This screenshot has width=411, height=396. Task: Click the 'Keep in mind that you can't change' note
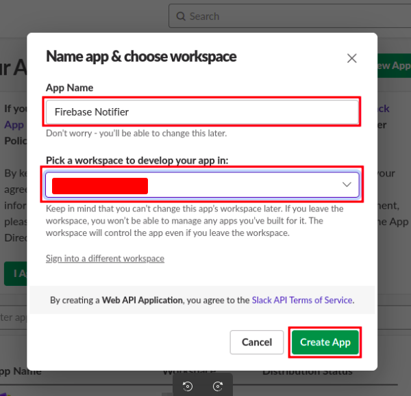(195, 221)
